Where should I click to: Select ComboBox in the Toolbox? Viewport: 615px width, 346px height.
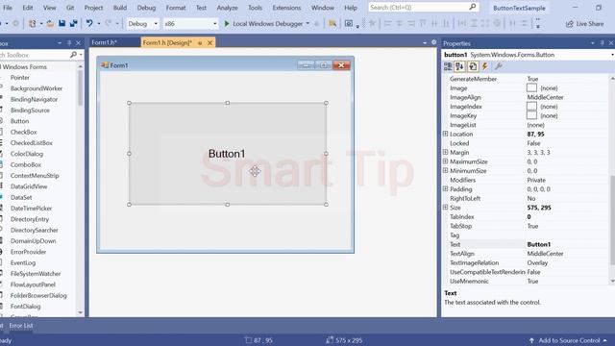click(26, 164)
